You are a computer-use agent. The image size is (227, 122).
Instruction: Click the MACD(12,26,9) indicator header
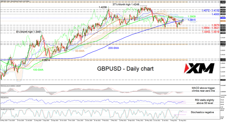pyautogui.click(x=11, y=86)
